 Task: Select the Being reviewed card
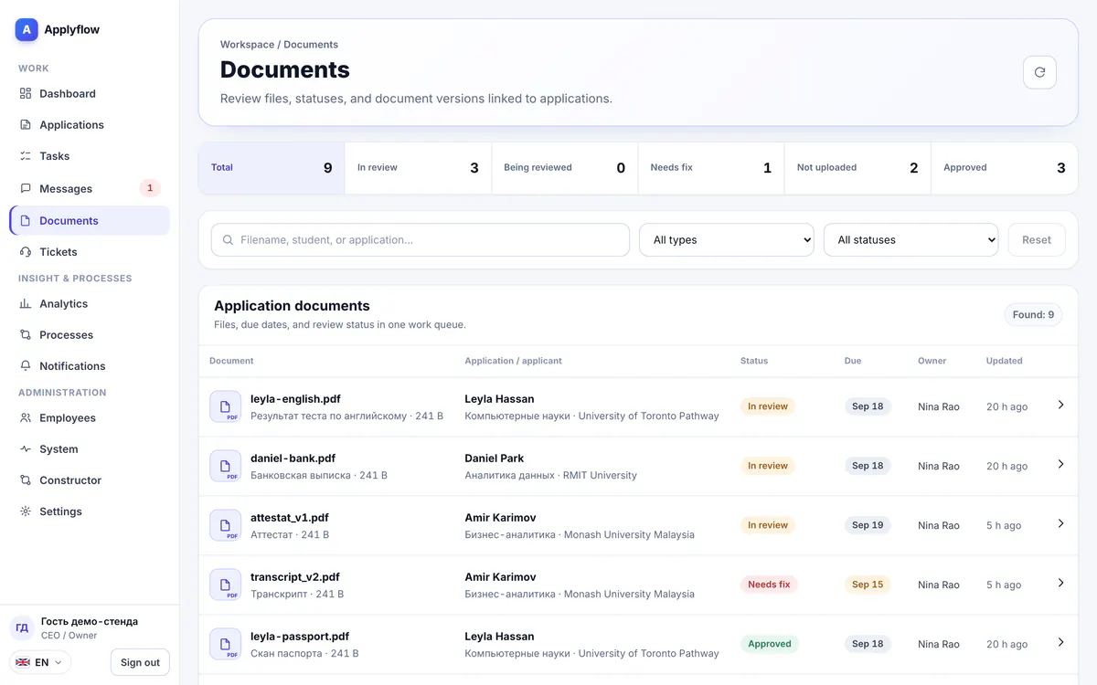coord(565,168)
